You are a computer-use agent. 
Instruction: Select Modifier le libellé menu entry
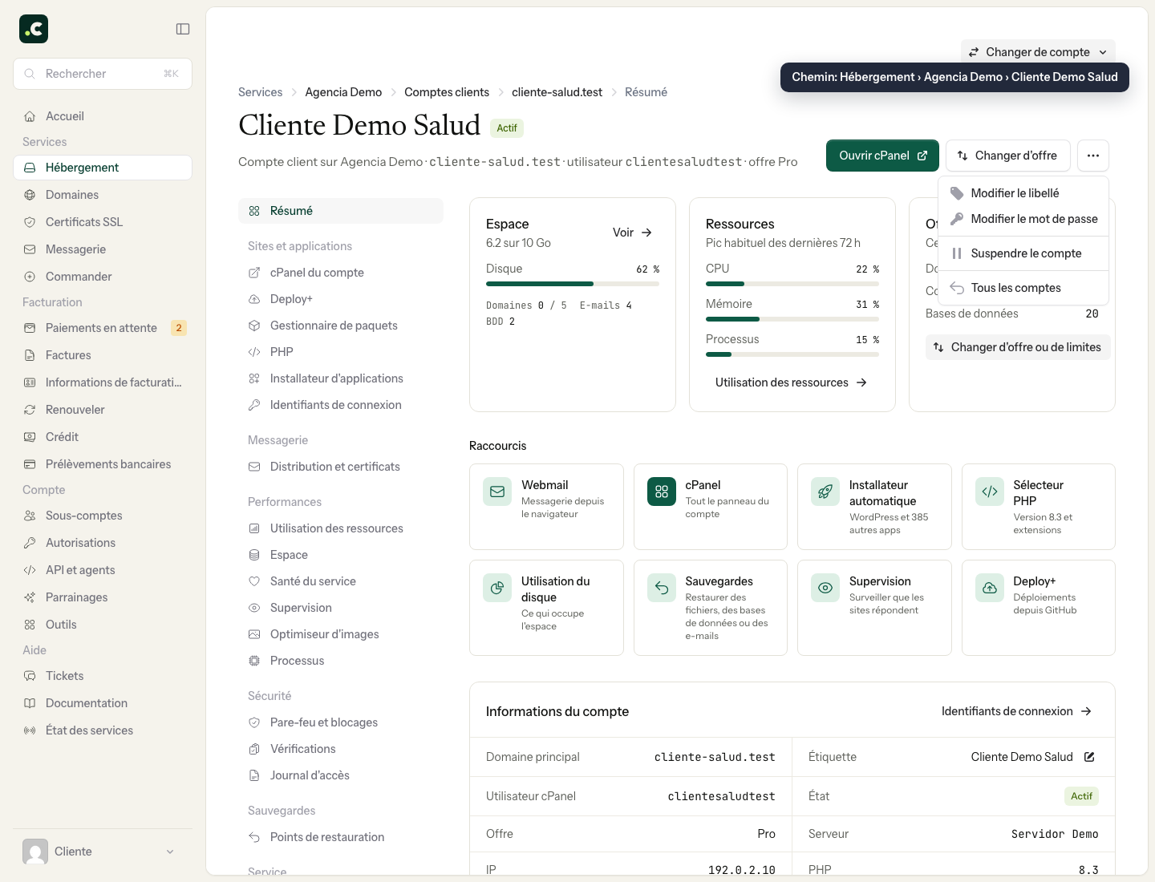[x=1023, y=193]
